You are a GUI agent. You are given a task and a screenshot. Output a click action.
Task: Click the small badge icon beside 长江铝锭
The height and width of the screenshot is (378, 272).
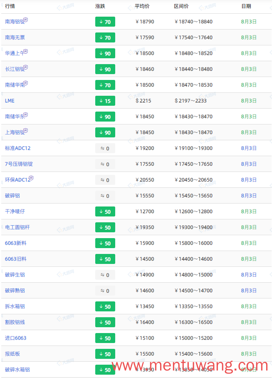25,67
